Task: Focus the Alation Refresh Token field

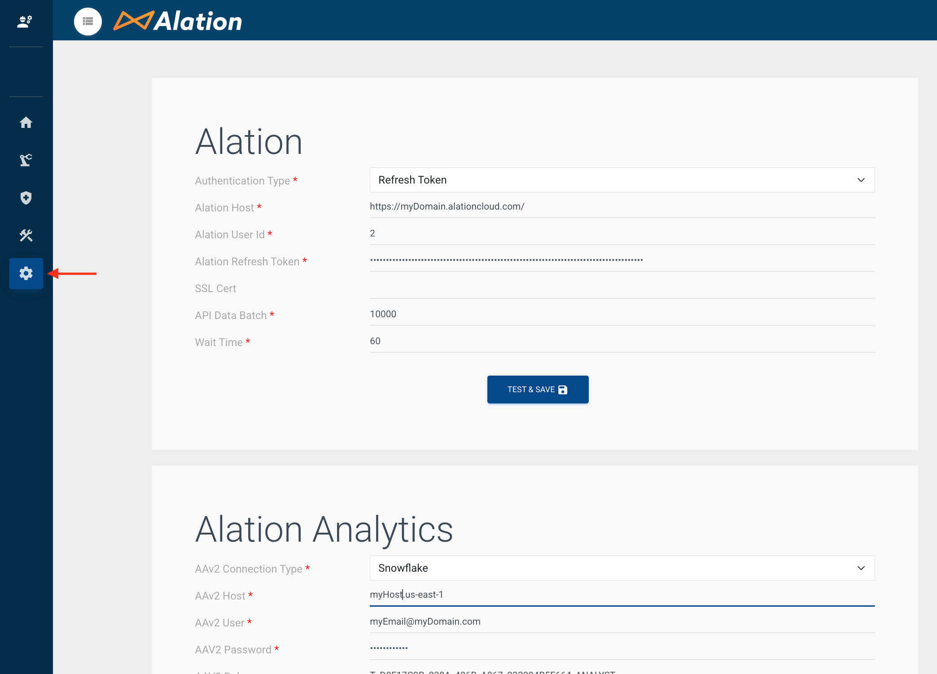Action: (622, 260)
